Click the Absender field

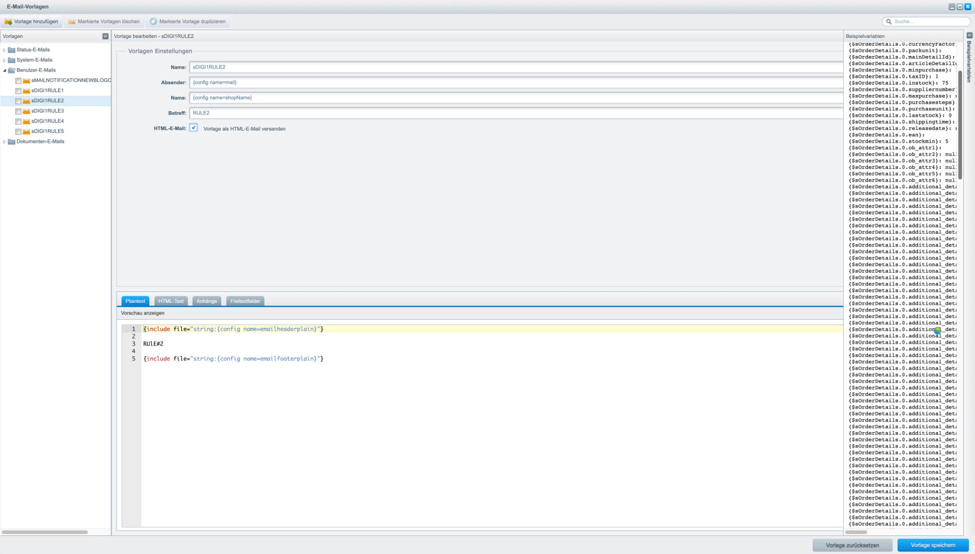[516, 82]
